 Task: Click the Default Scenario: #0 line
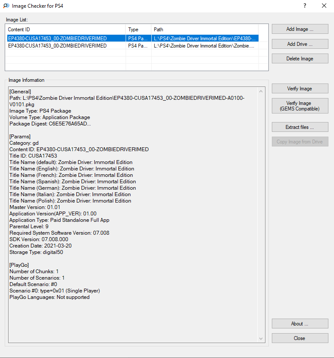[33, 284]
